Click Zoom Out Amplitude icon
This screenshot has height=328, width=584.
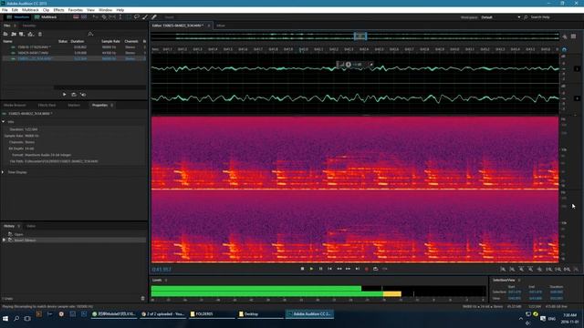coord(512,270)
